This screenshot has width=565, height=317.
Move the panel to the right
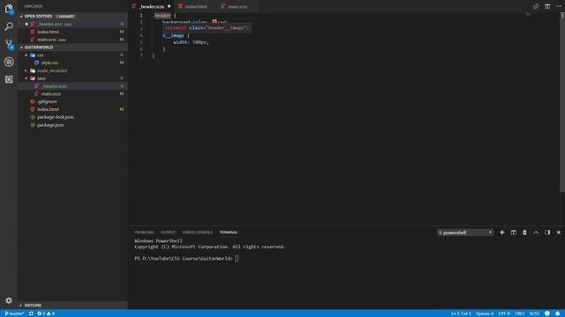(x=547, y=232)
